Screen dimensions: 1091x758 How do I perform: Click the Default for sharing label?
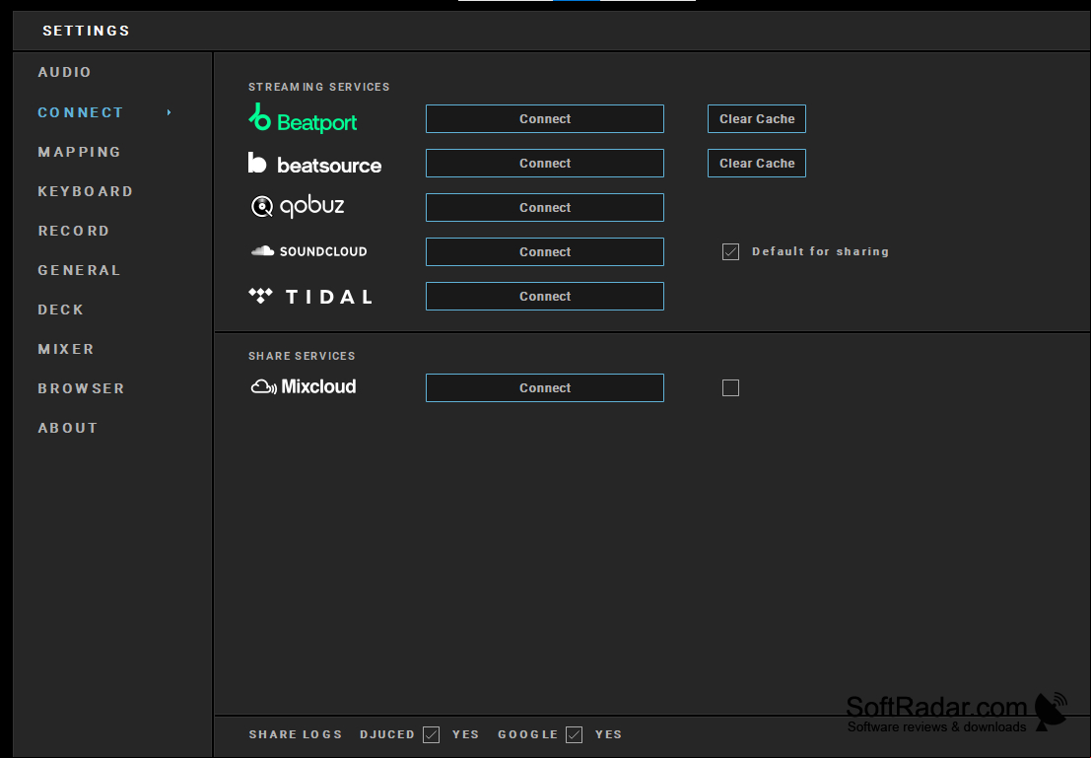820,251
